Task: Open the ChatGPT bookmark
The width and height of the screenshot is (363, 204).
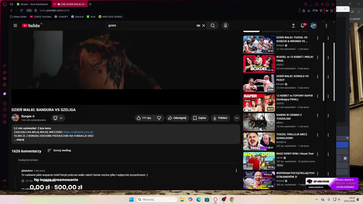Action: (x=61, y=17)
